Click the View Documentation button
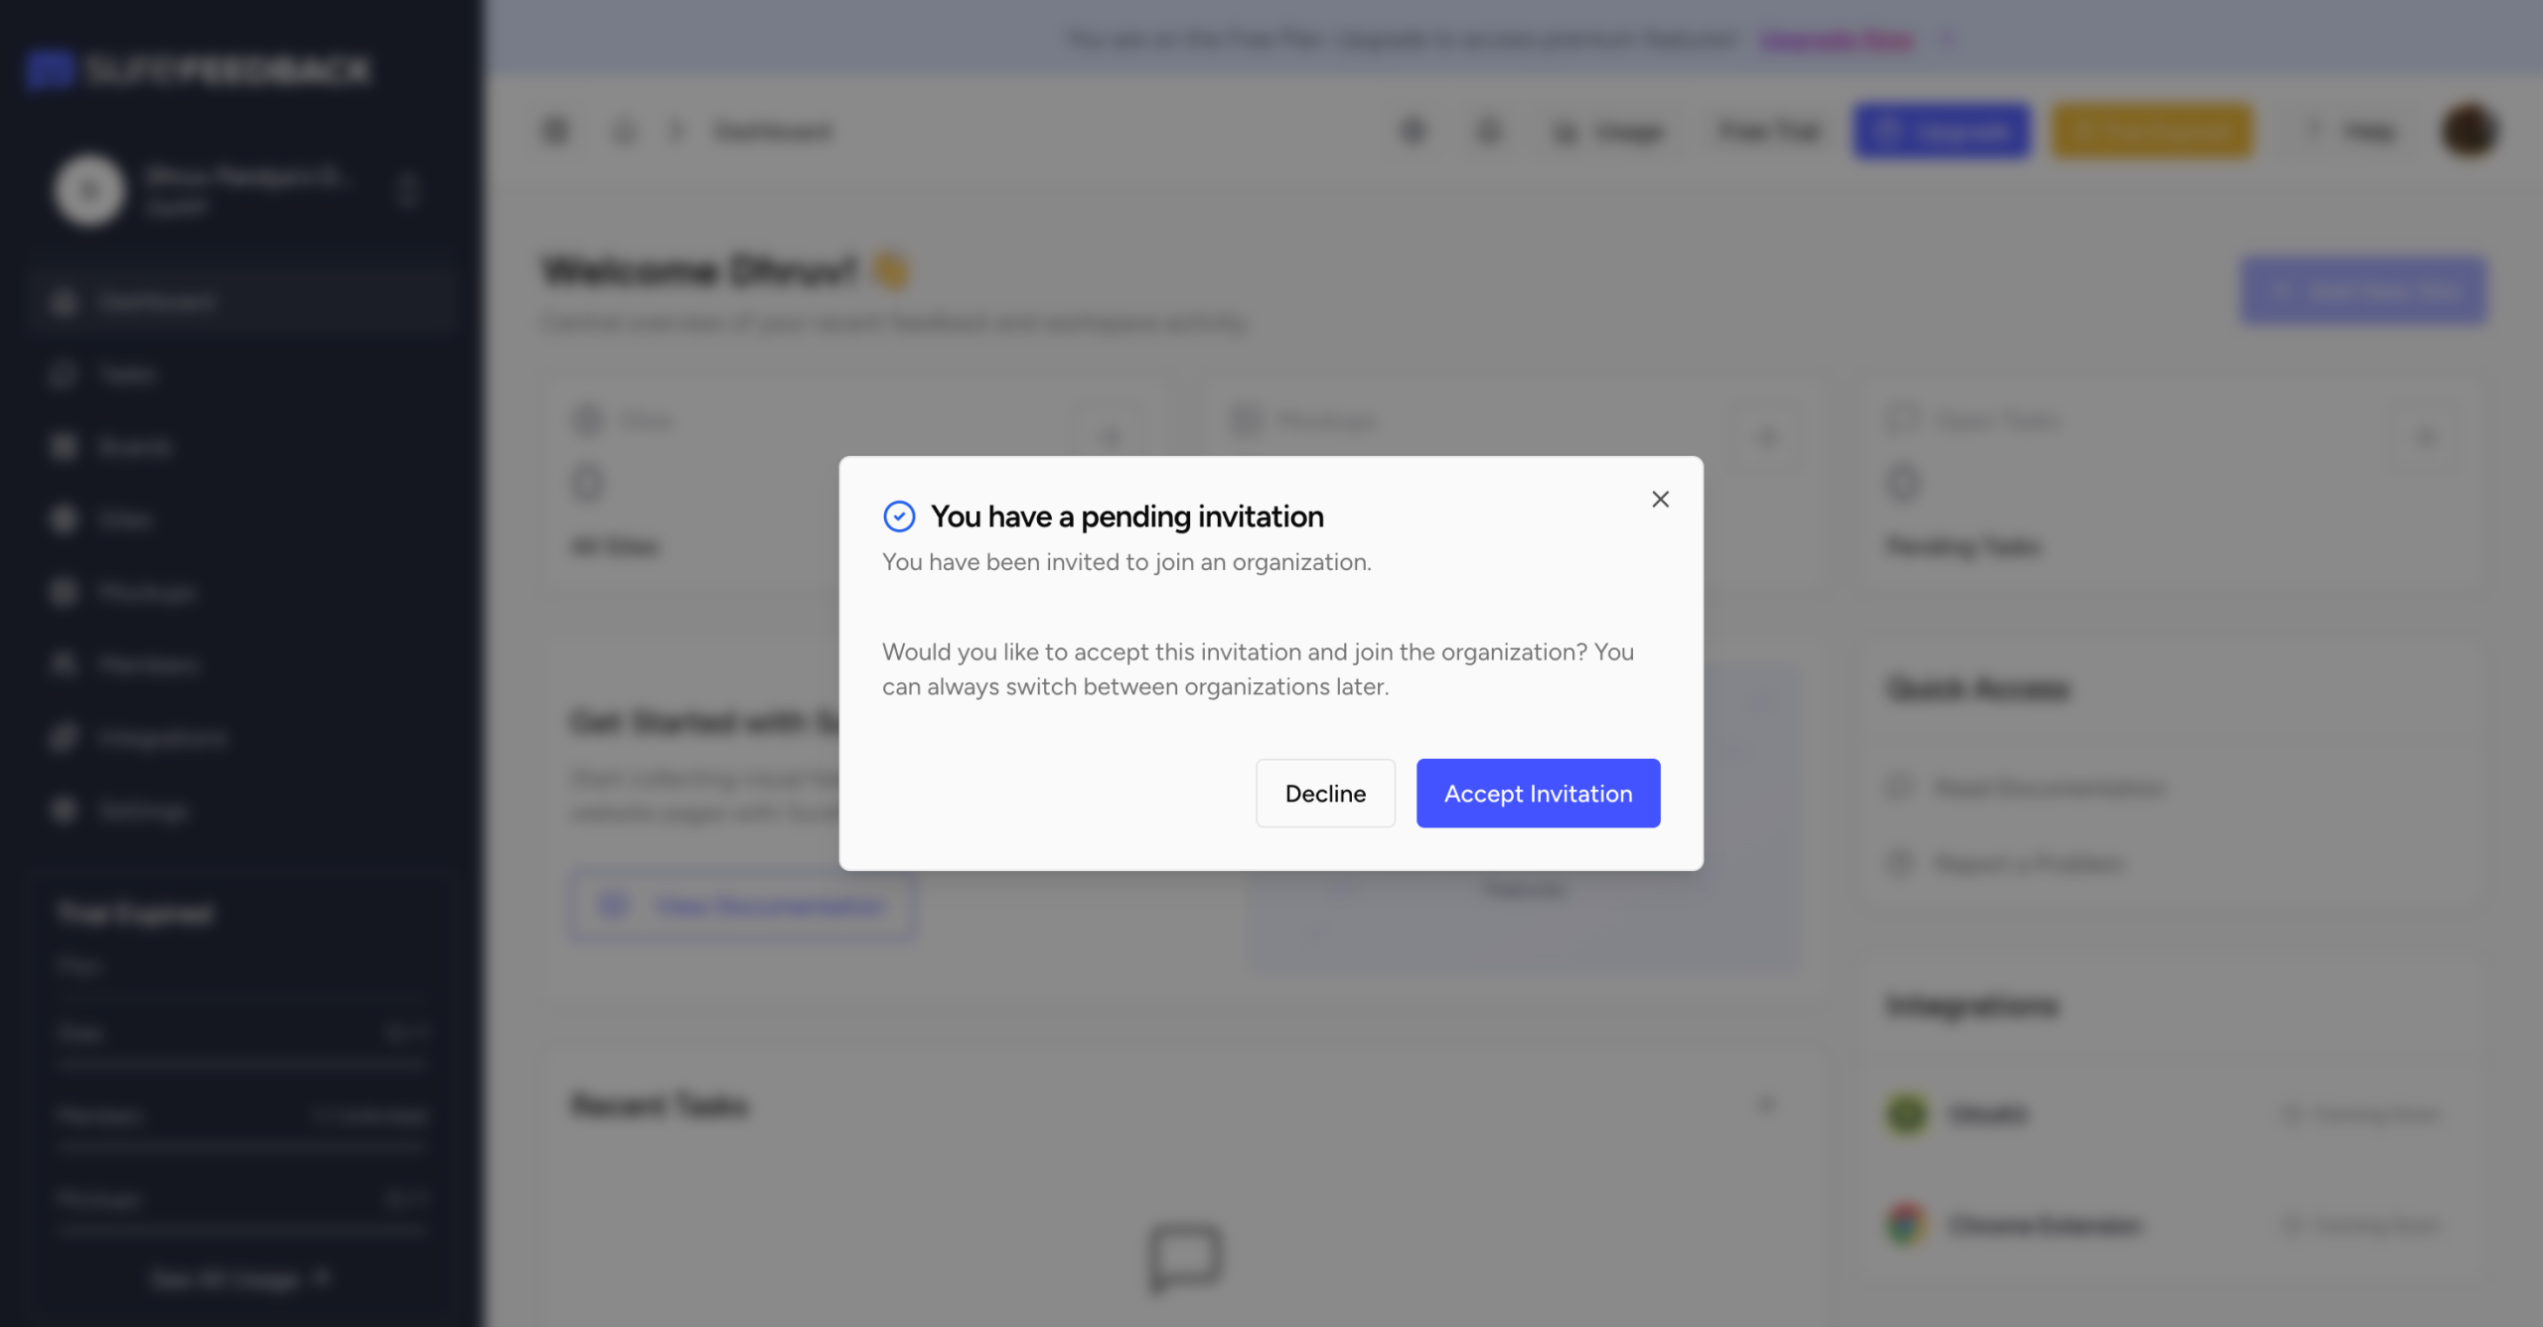The width and height of the screenshot is (2543, 1327). 742,906
